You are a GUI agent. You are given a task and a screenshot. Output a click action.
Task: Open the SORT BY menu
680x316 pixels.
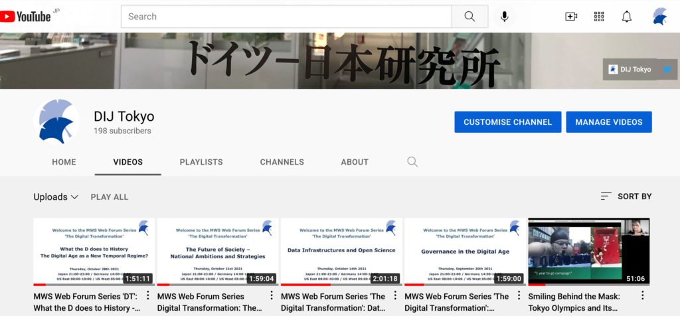click(626, 197)
